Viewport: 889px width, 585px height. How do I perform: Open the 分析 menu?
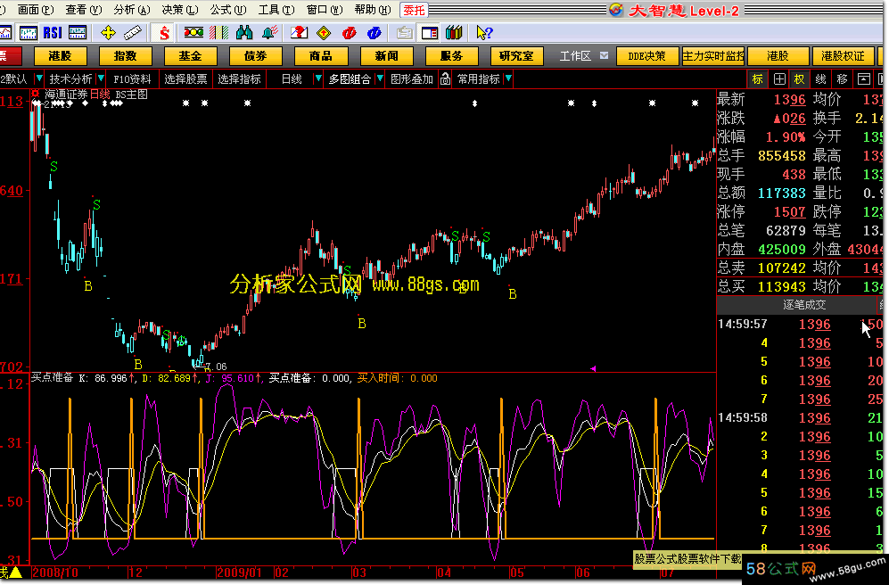tap(132, 10)
